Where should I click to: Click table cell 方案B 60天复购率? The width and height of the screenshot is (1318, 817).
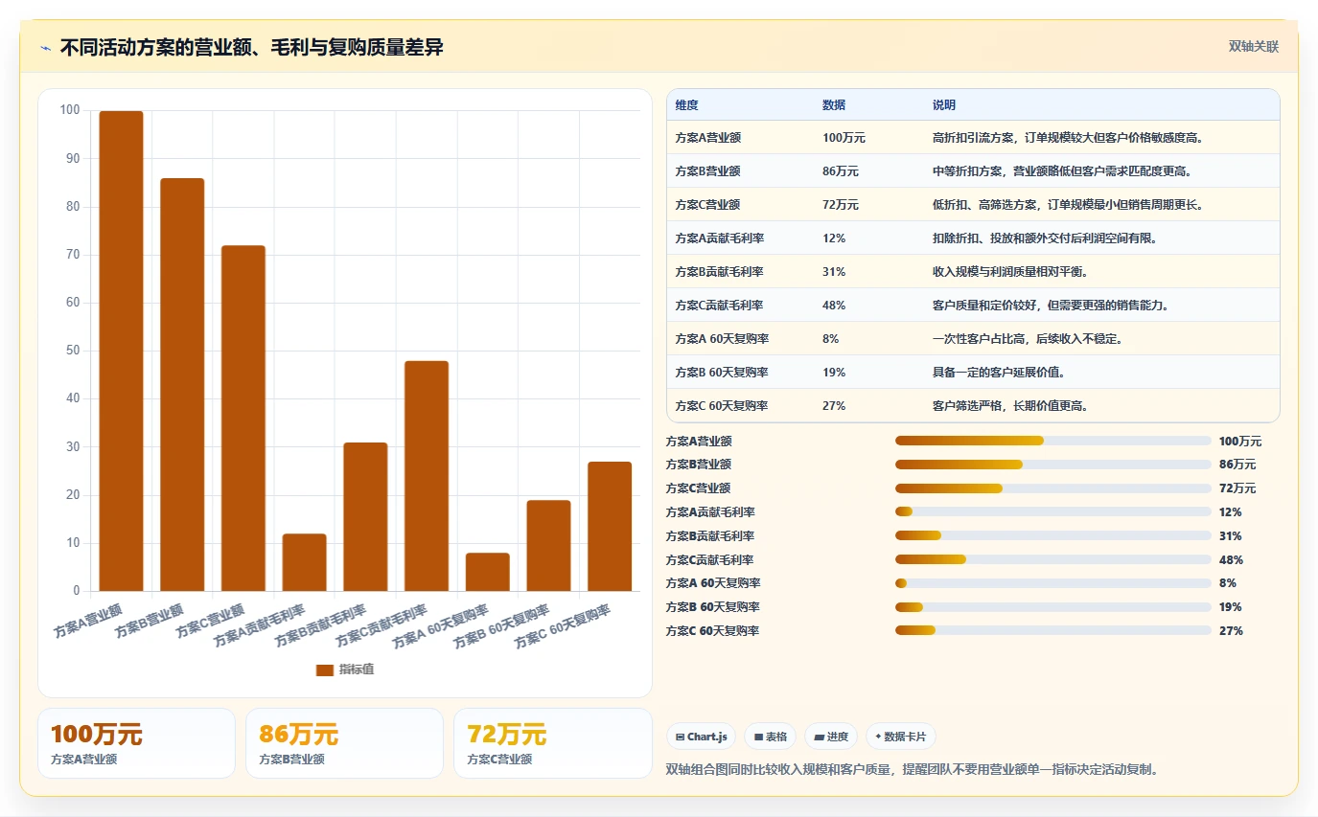pos(722,373)
